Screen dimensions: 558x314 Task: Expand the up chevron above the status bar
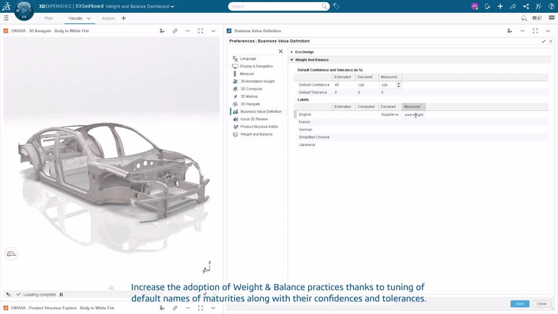pyautogui.click(x=112, y=288)
